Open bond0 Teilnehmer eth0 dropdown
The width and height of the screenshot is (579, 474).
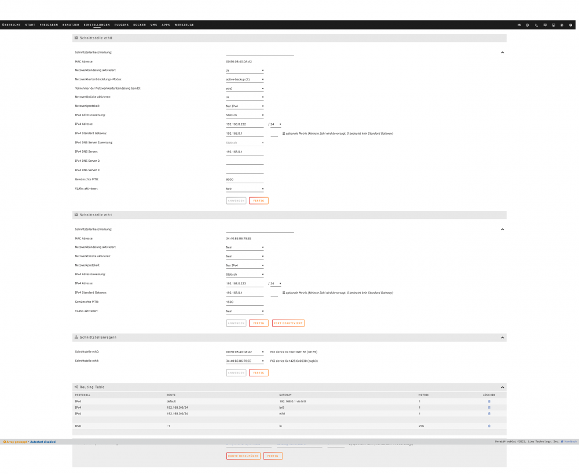245,88
